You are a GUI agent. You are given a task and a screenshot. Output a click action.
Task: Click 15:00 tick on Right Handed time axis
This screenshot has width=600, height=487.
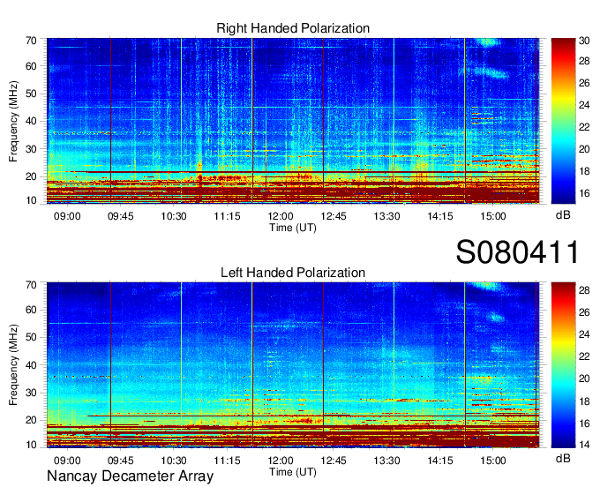(493, 216)
